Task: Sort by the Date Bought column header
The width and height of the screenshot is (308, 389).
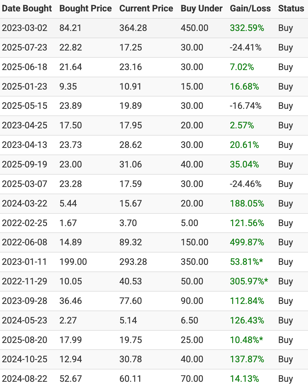Action: (27, 8)
